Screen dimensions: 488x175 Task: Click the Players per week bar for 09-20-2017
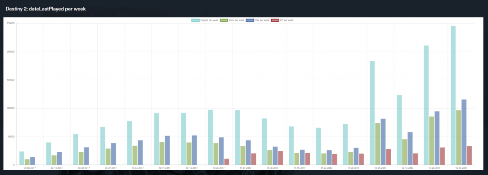(76, 149)
